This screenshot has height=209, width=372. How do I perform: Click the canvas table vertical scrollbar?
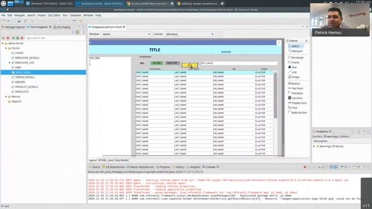click(x=276, y=95)
